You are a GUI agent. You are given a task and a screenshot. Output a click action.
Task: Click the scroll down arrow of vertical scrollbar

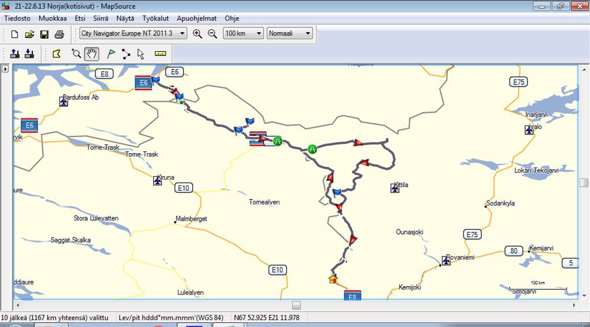click(x=584, y=296)
